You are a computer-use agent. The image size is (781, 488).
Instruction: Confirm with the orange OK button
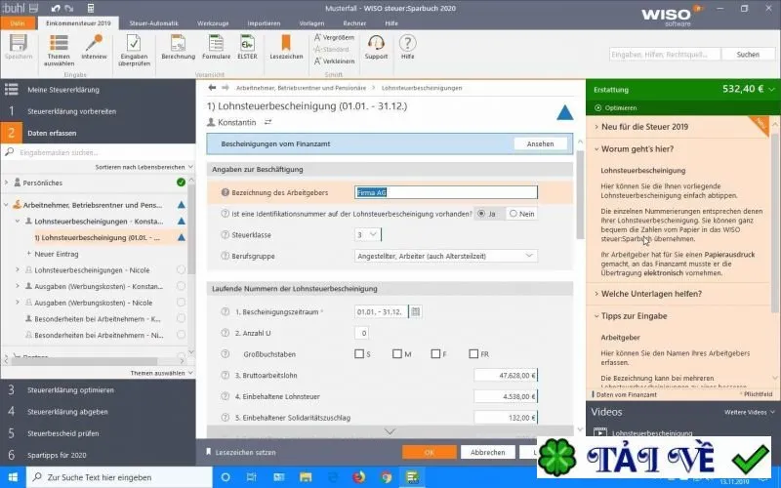pyautogui.click(x=430, y=452)
